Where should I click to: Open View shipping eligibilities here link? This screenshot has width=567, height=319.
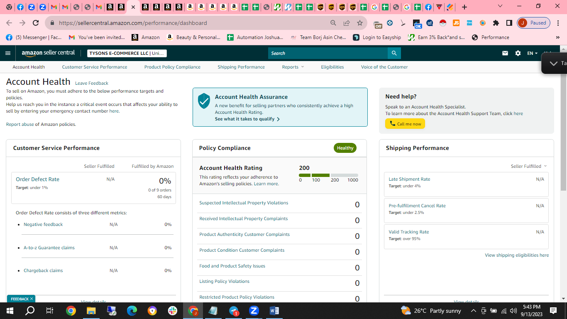coord(517,255)
